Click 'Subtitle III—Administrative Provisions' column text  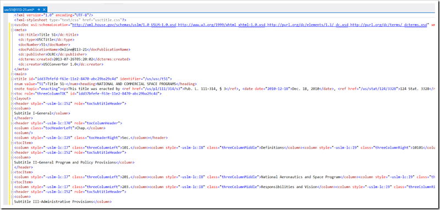(x=53, y=202)
